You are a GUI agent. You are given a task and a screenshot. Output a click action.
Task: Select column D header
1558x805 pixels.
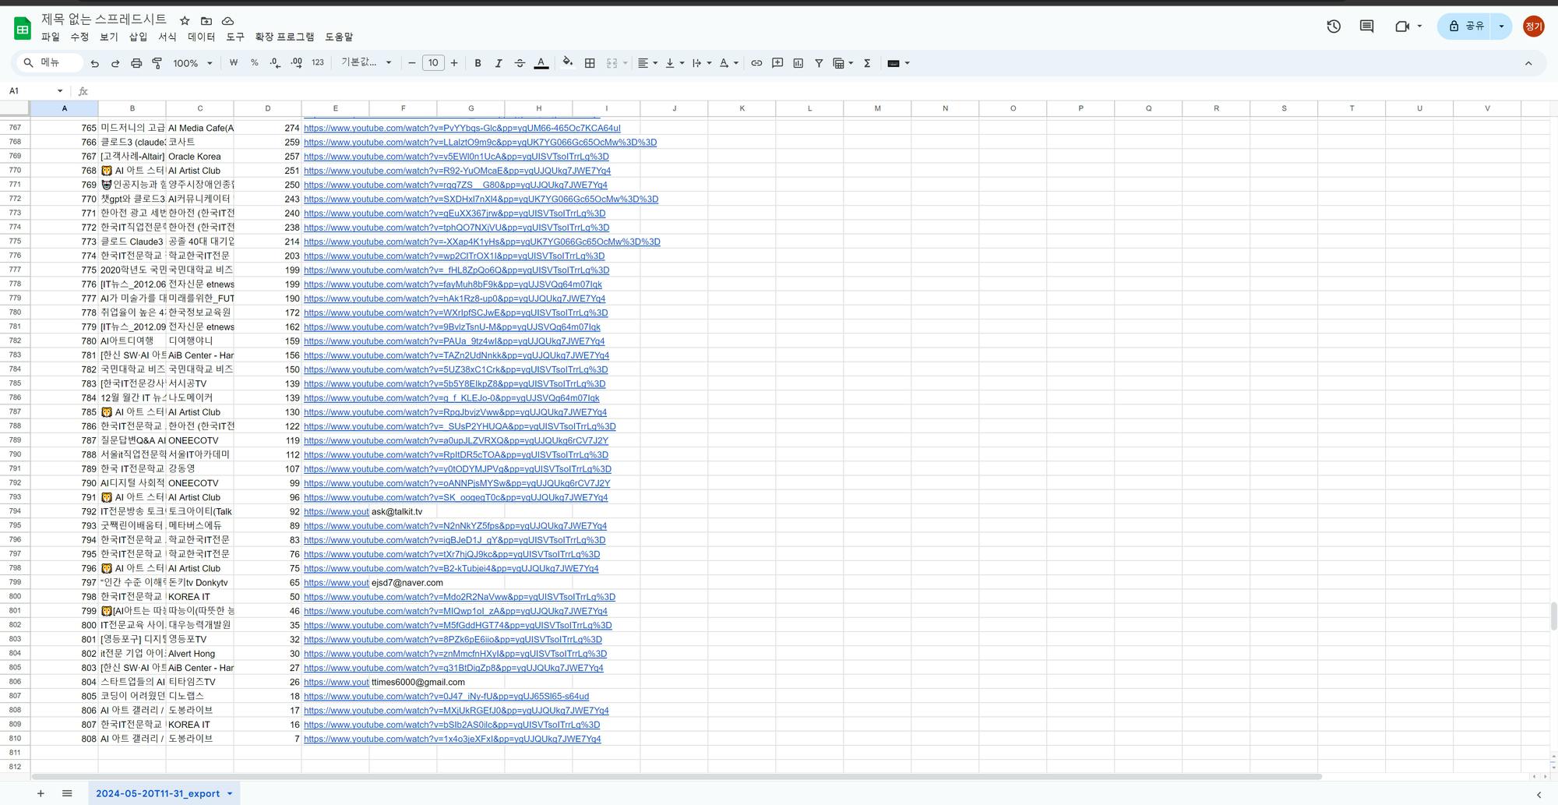pyautogui.click(x=267, y=108)
